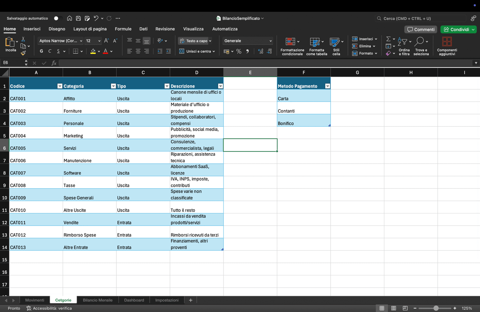Click the center align text icon
480x312 pixels.
[x=138, y=52]
